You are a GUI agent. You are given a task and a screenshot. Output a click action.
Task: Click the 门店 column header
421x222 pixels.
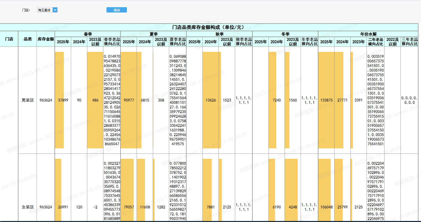point(9,39)
